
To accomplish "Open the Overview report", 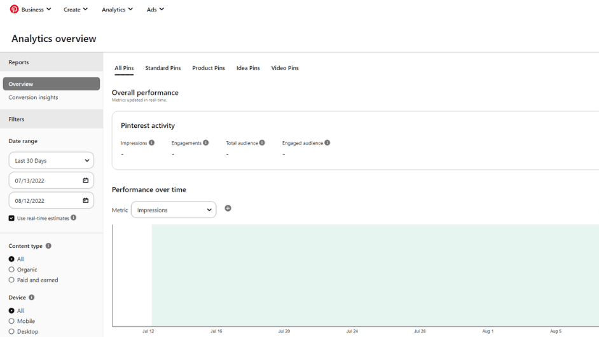I will (52, 84).
